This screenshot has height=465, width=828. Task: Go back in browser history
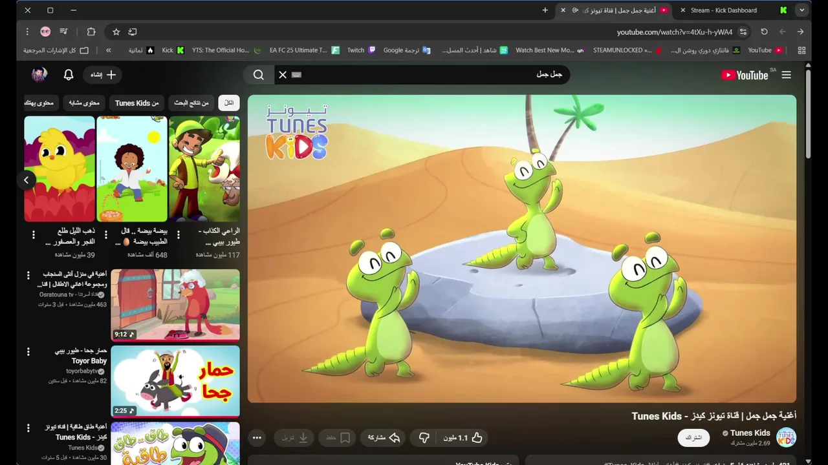click(782, 32)
